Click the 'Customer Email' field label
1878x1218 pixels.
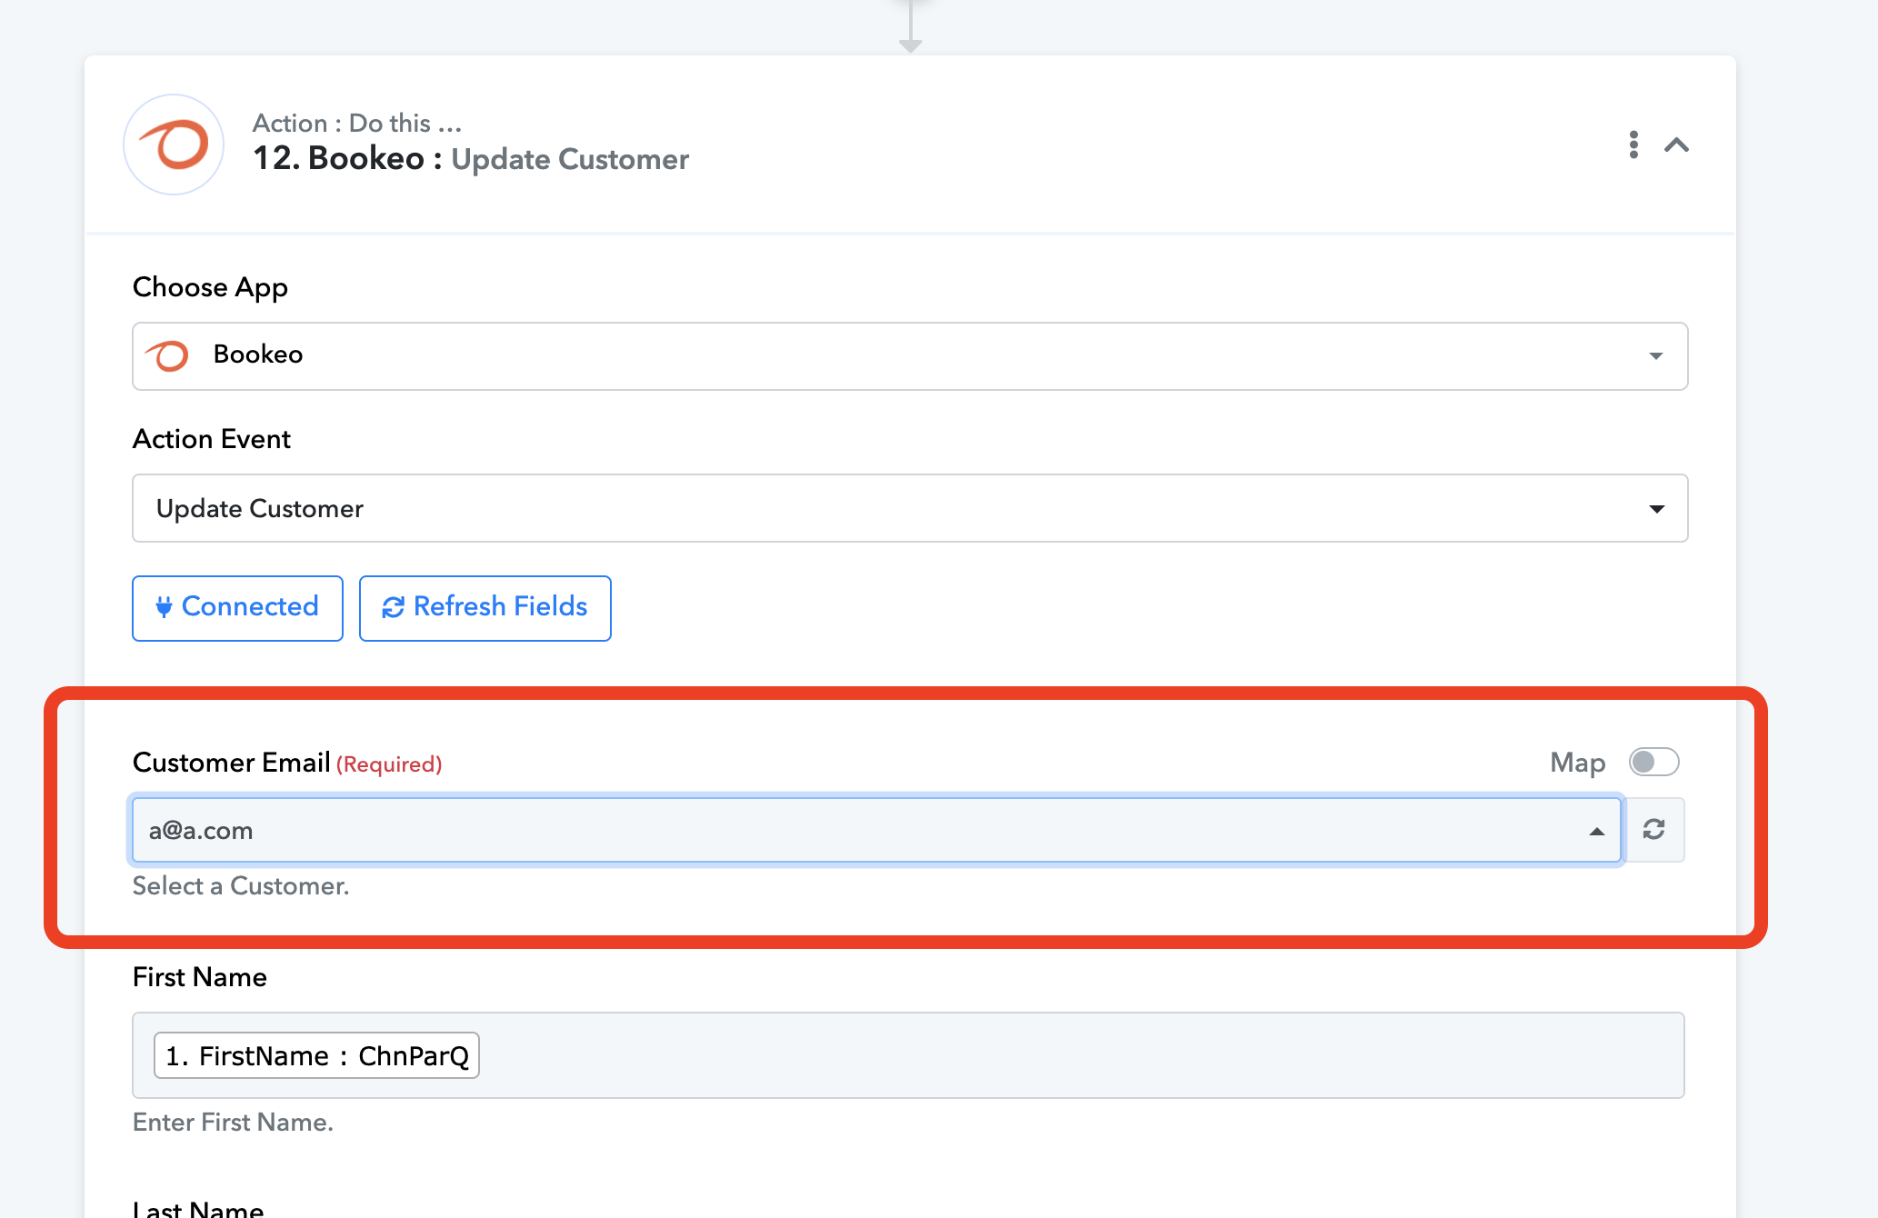click(x=231, y=763)
